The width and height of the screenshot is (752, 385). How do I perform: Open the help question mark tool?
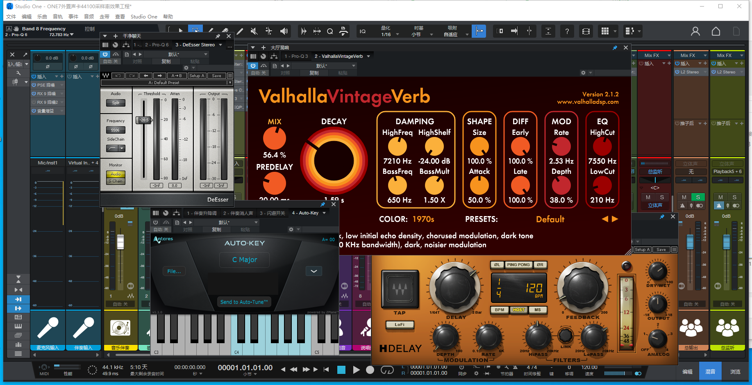567,31
